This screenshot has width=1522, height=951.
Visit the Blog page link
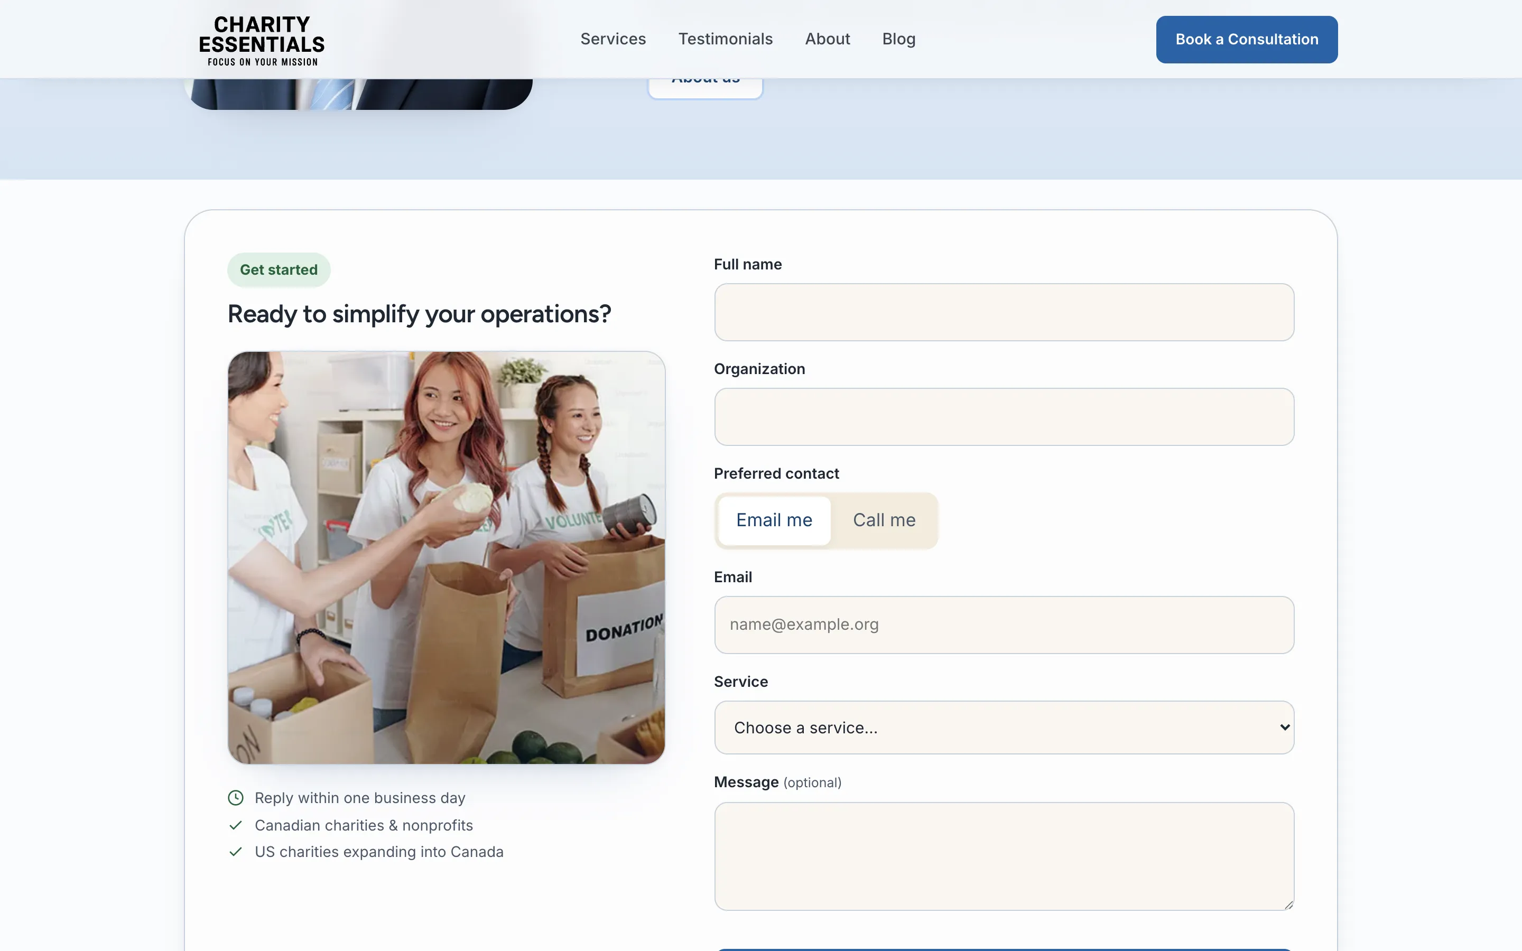point(899,39)
